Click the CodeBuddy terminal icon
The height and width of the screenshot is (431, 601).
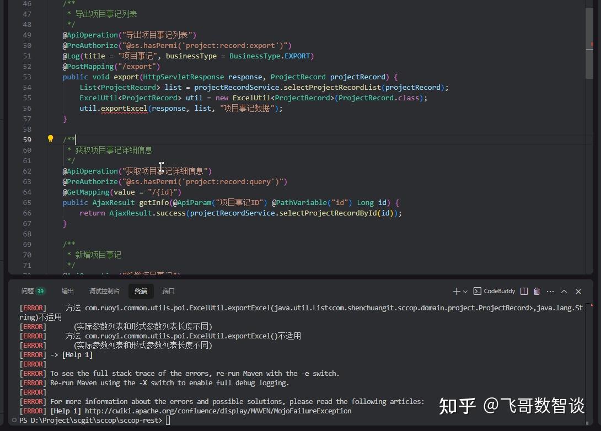pos(477,291)
